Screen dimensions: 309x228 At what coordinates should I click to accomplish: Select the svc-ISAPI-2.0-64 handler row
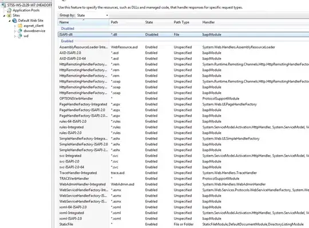point(184,167)
